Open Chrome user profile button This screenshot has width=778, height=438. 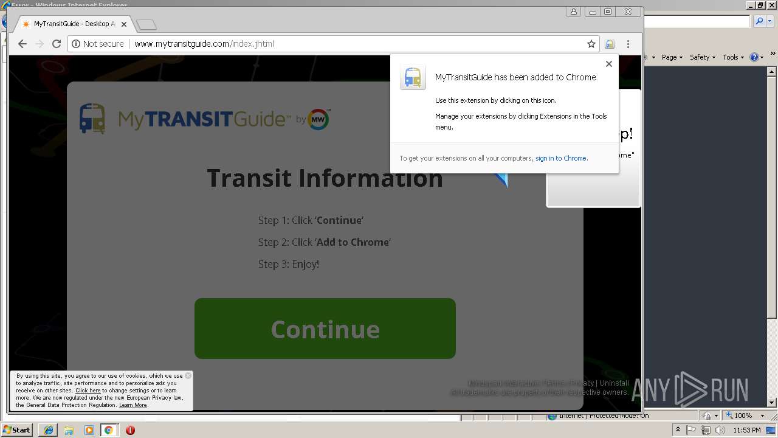point(573,12)
